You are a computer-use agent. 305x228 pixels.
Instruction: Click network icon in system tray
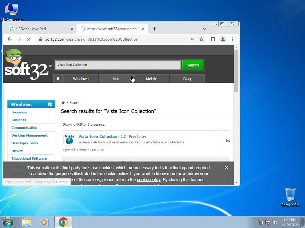pyautogui.click(x=260, y=222)
